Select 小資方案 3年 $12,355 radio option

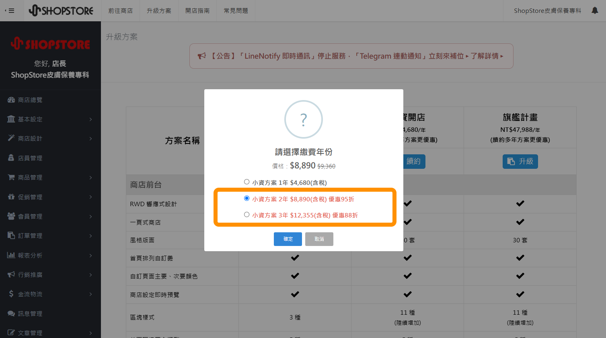click(x=247, y=215)
